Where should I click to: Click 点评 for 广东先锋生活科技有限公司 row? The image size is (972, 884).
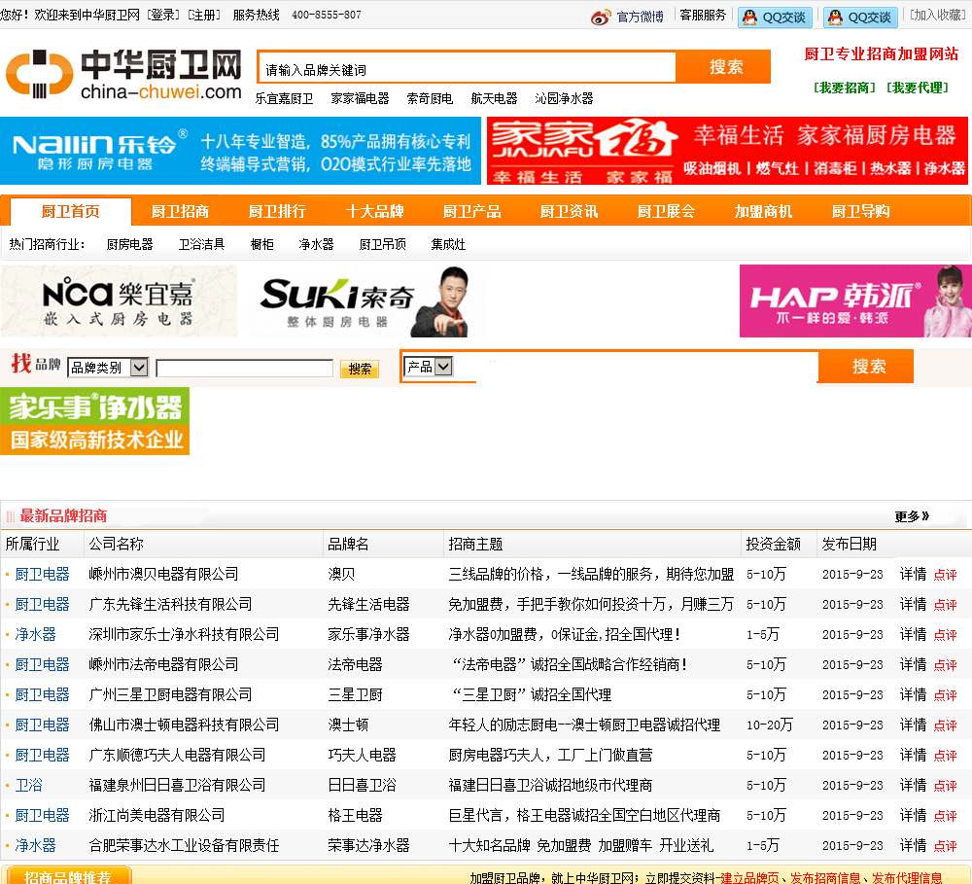pos(946,605)
